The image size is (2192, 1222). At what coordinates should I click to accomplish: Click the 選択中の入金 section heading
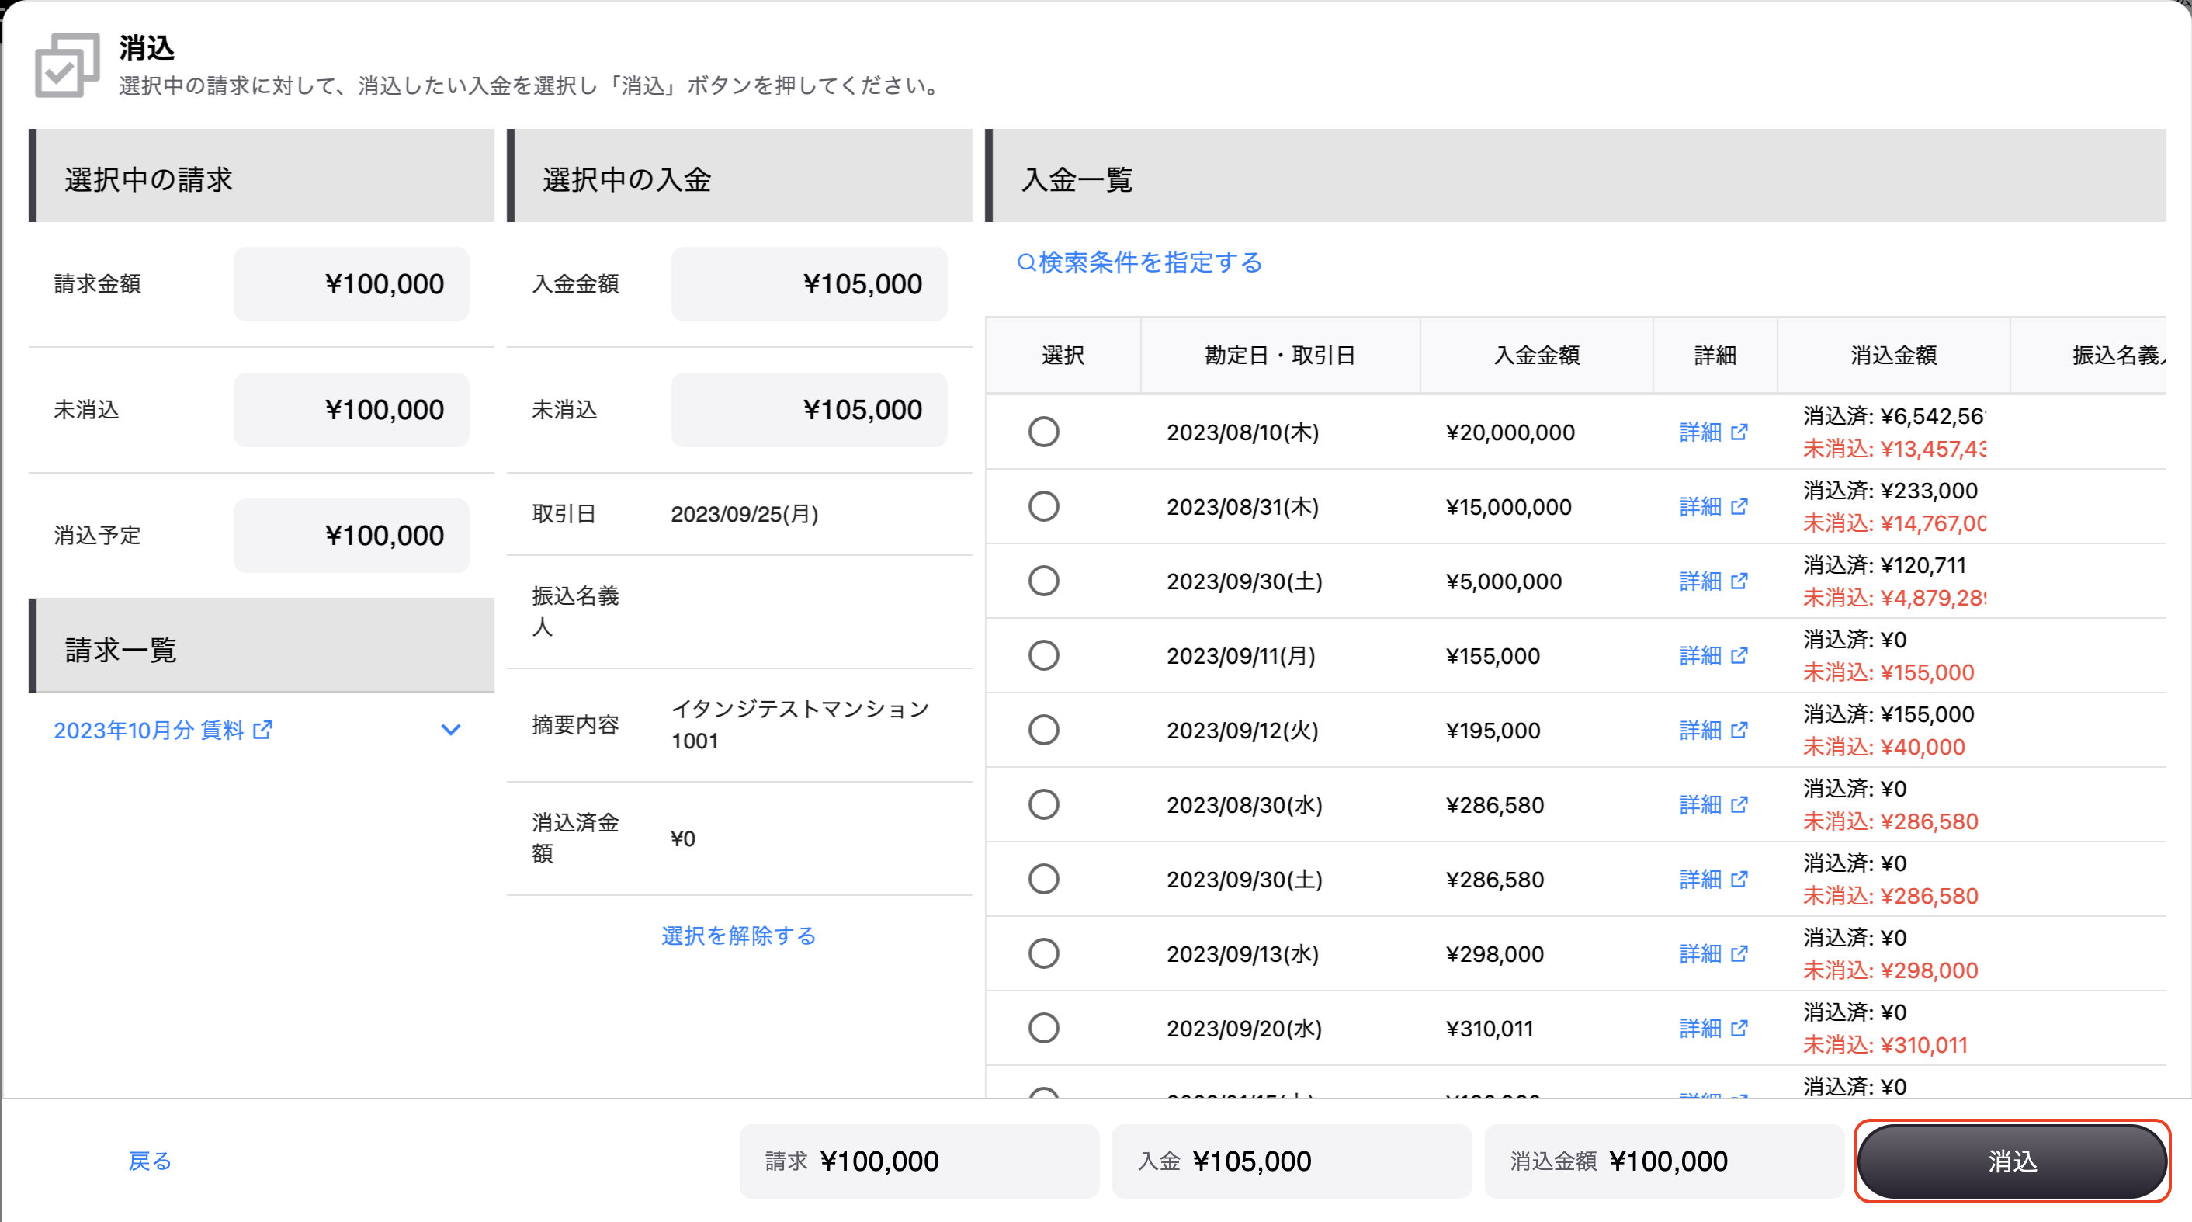[626, 179]
